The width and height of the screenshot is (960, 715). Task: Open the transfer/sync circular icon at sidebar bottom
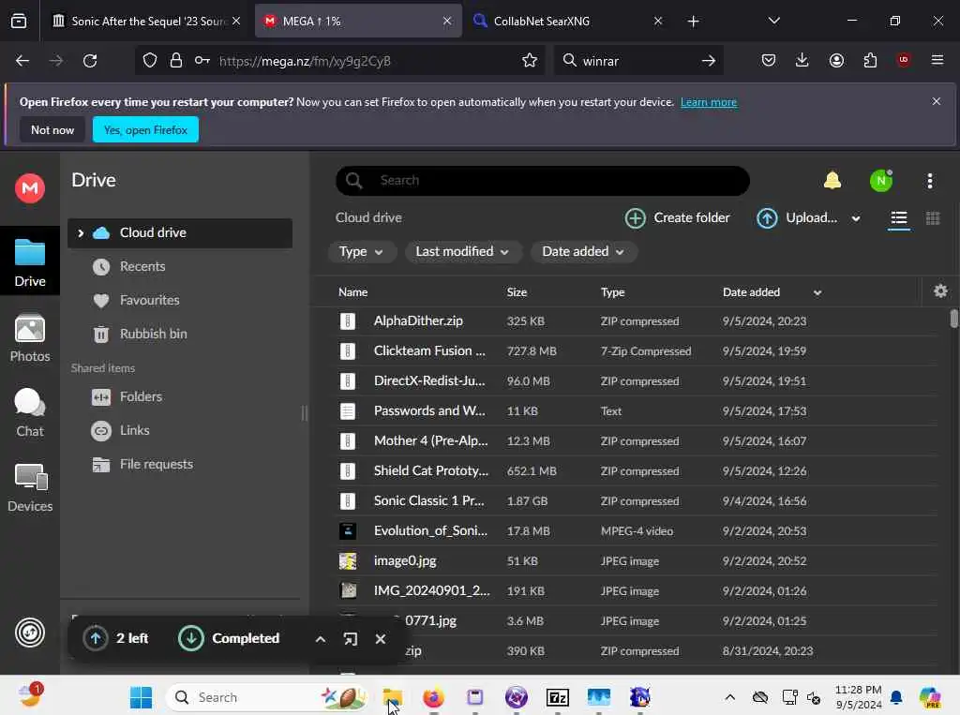[x=29, y=633]
